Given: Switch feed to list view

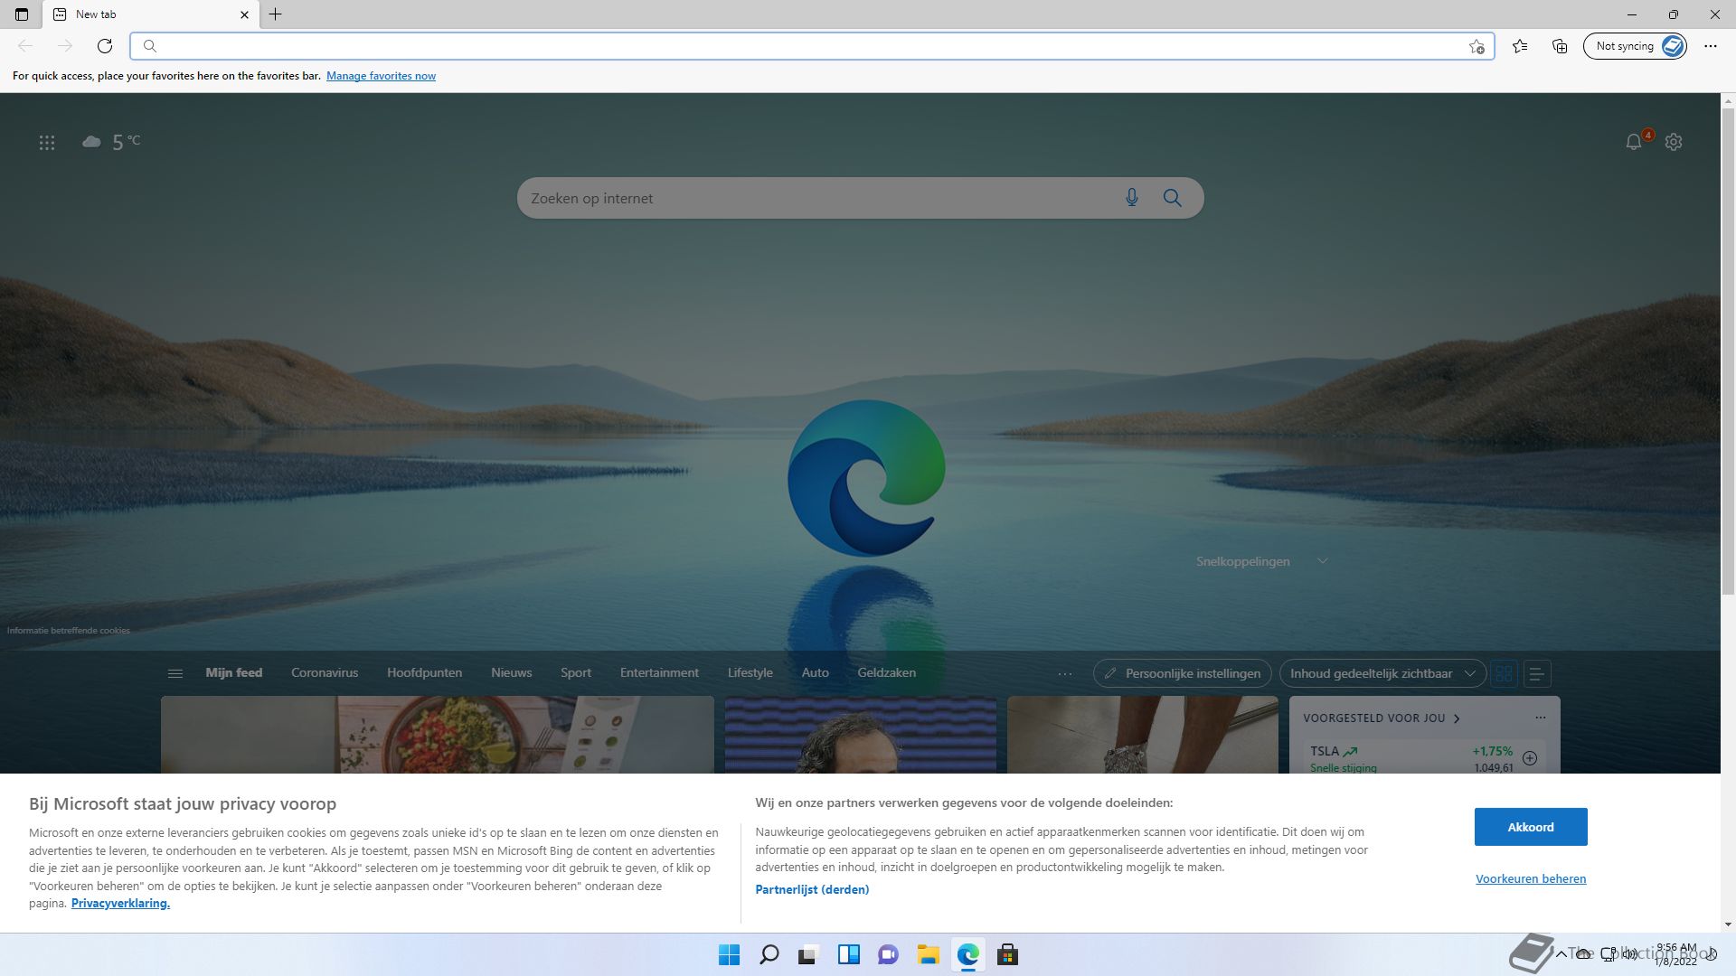Looking at the screenshot, I should (x=1536, y=673).
